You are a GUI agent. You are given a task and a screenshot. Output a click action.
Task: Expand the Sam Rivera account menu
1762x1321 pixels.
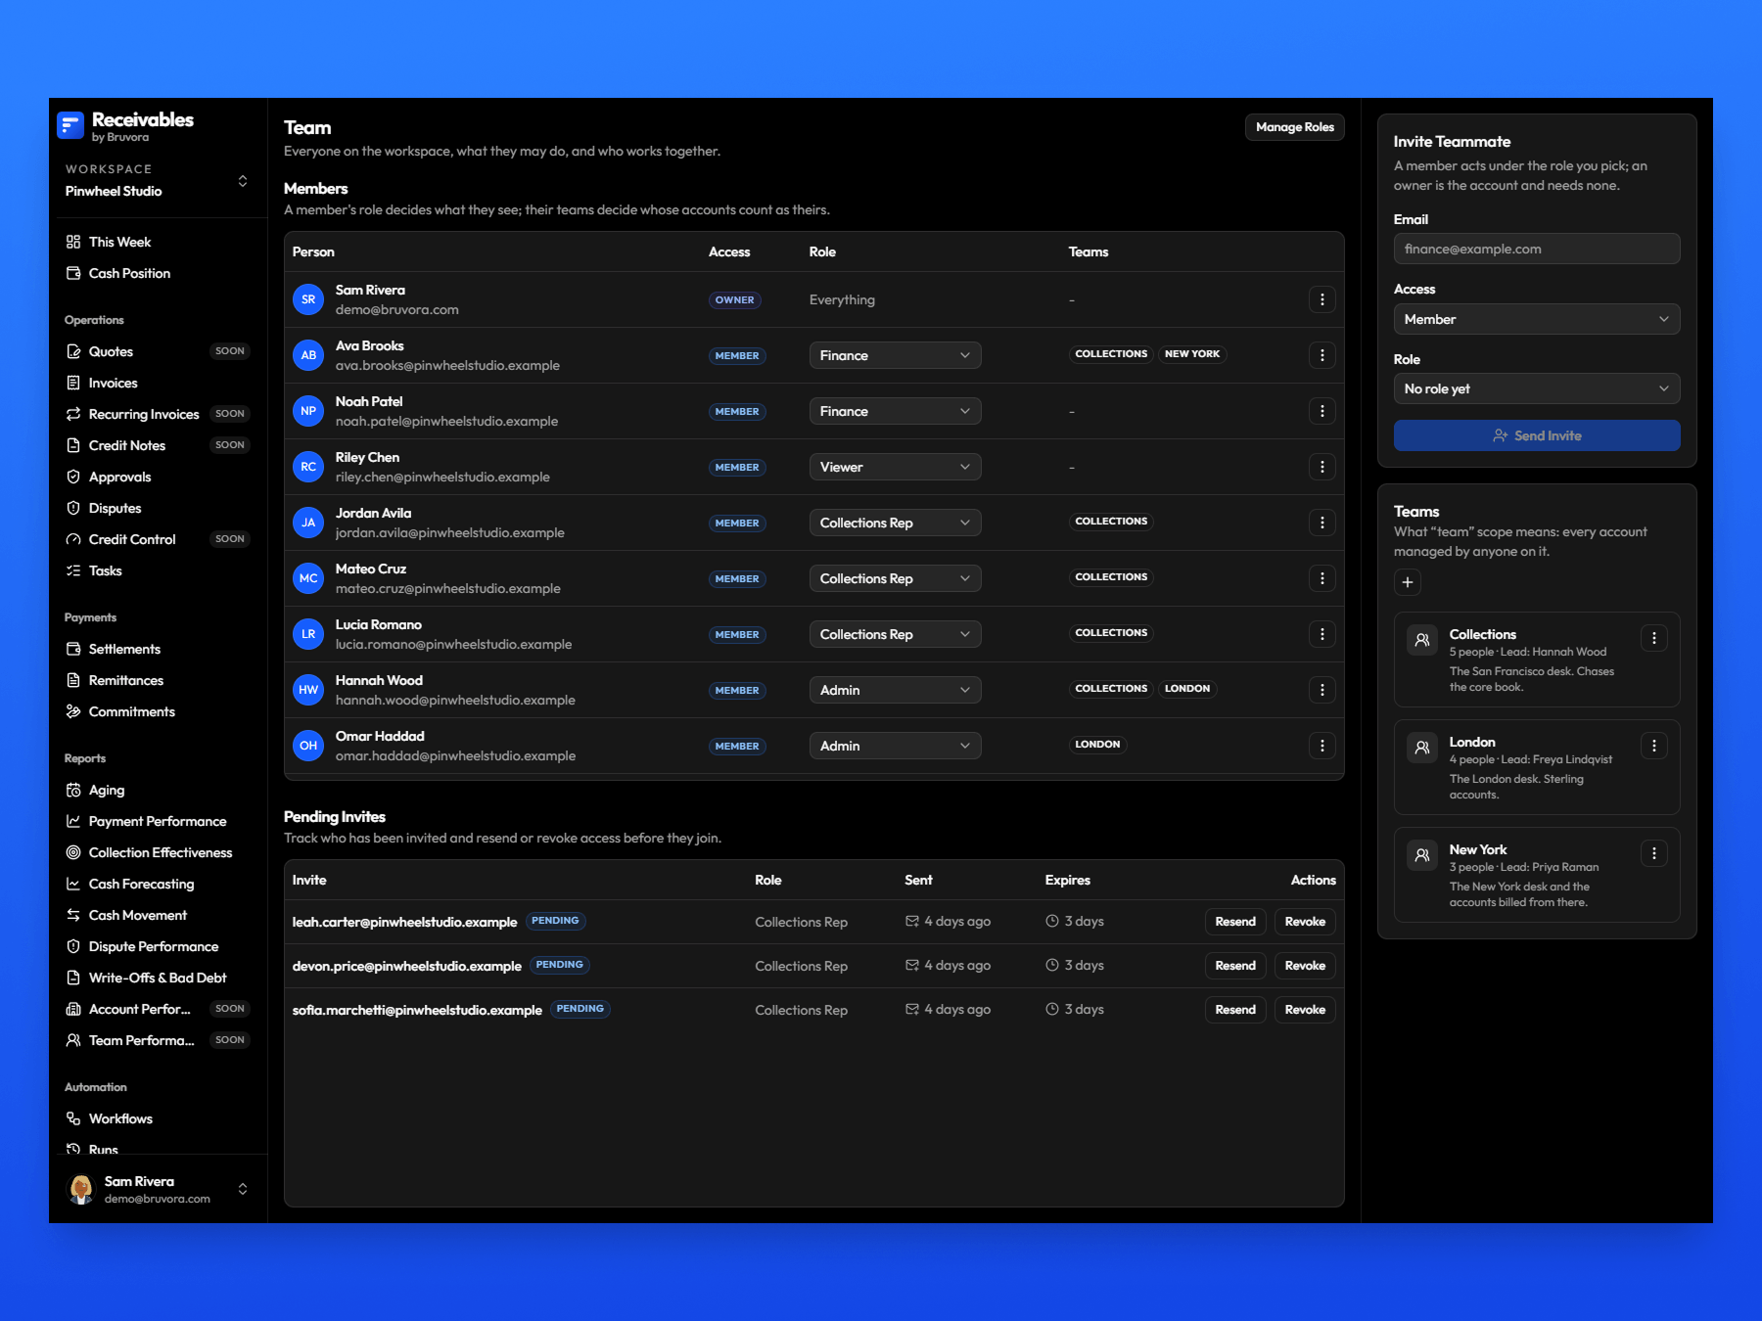(157, 1189)
